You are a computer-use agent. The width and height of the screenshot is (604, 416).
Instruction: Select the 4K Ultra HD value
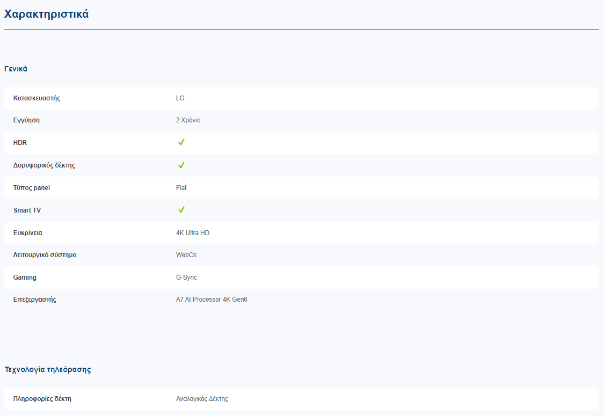pyautogui.click(x=193, y=232)
